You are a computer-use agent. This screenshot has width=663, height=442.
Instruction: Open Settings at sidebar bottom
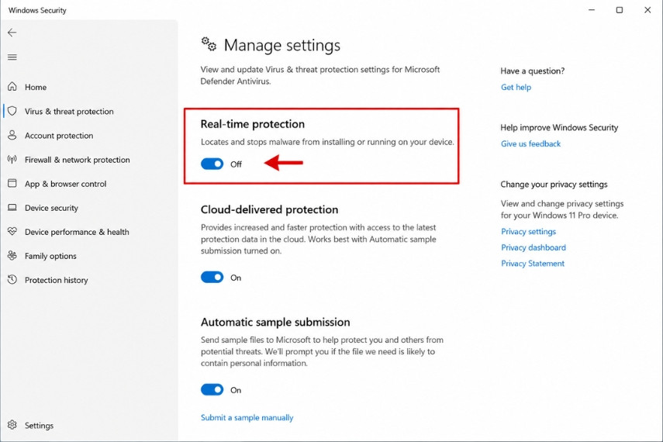tap(39, 425)
